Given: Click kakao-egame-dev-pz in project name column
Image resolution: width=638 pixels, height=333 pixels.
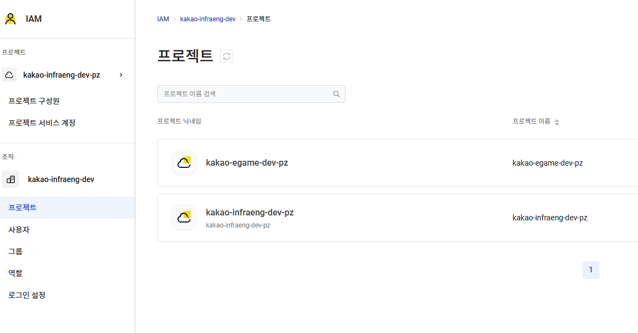Looking at the screenshot, I should click(548, 163).
